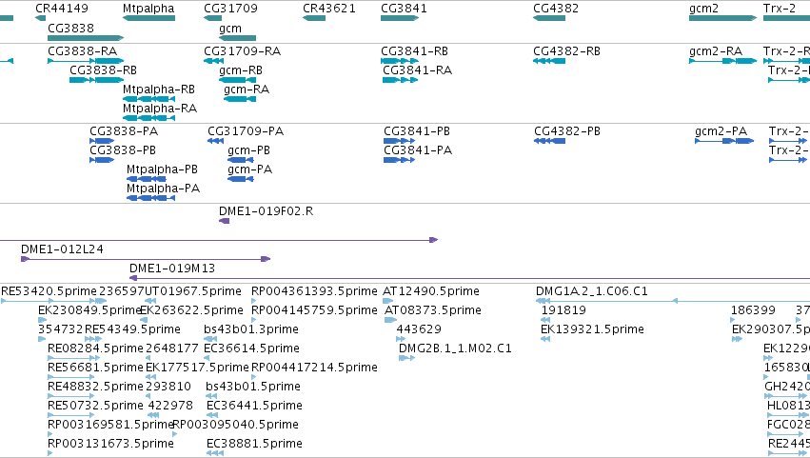The image size is (810, 458).
Task: Click EST RE08284.5prime
Action: [95, 348]
